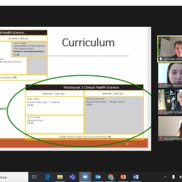Open Word from the taskbar
The width and height of the screenshot is (182, 182).
point(136,177)
